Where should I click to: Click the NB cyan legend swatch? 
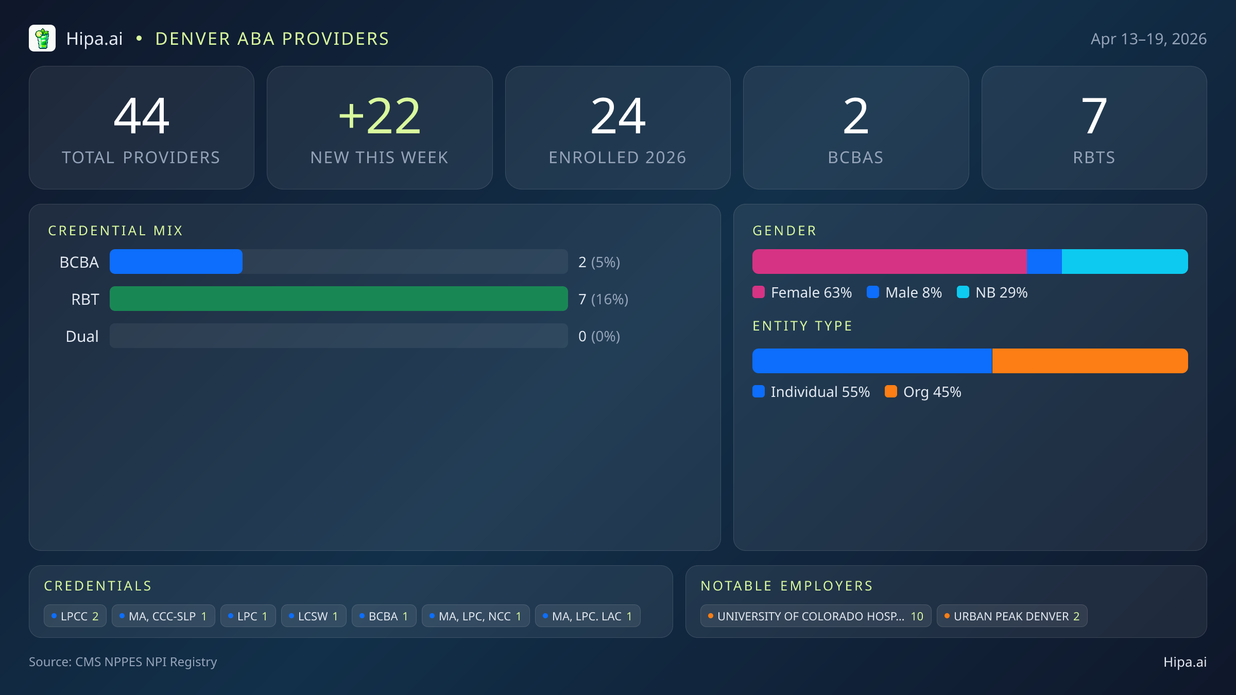[963, 292]
